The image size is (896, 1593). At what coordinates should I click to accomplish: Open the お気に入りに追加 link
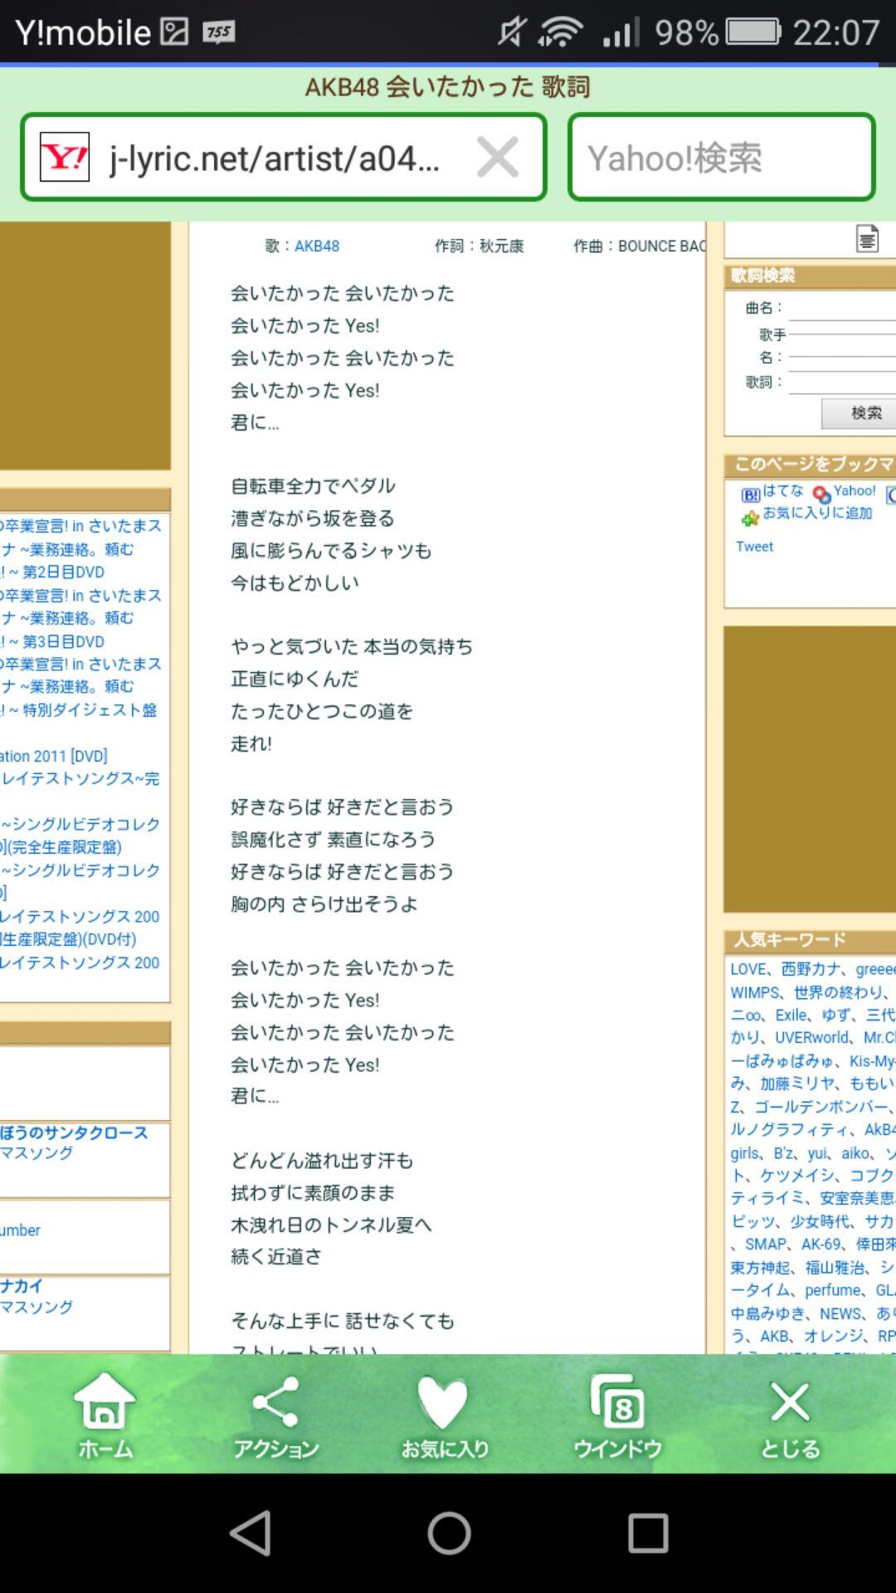[x=817, y=513]
